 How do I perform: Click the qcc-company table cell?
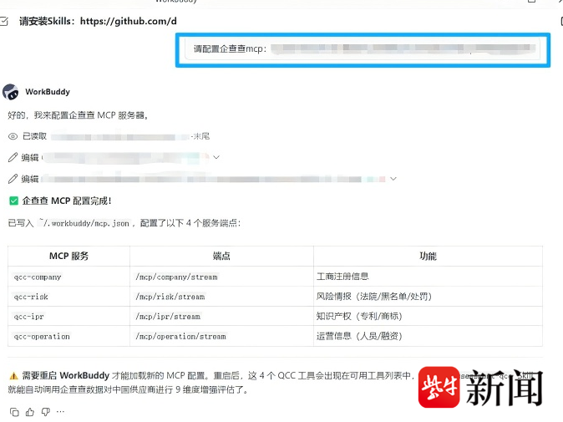click(38, 277)
